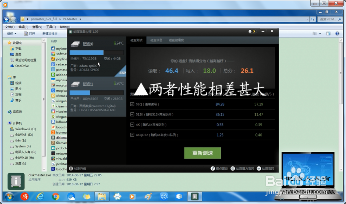Click red 将 taskbar icon

pyautogui.click(x=25, y=196)
